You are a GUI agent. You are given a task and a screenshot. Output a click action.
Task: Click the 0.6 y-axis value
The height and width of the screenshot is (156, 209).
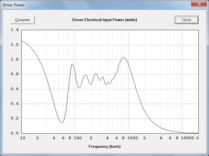point(15,89)
